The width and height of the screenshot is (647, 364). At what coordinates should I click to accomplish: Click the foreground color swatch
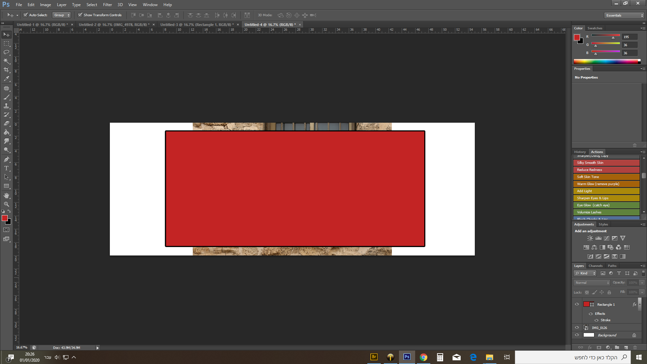click(4, 218)
